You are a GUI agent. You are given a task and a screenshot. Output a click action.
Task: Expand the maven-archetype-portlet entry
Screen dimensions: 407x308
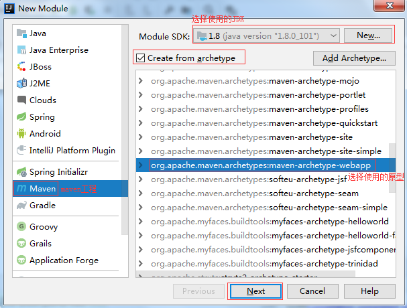141,95
